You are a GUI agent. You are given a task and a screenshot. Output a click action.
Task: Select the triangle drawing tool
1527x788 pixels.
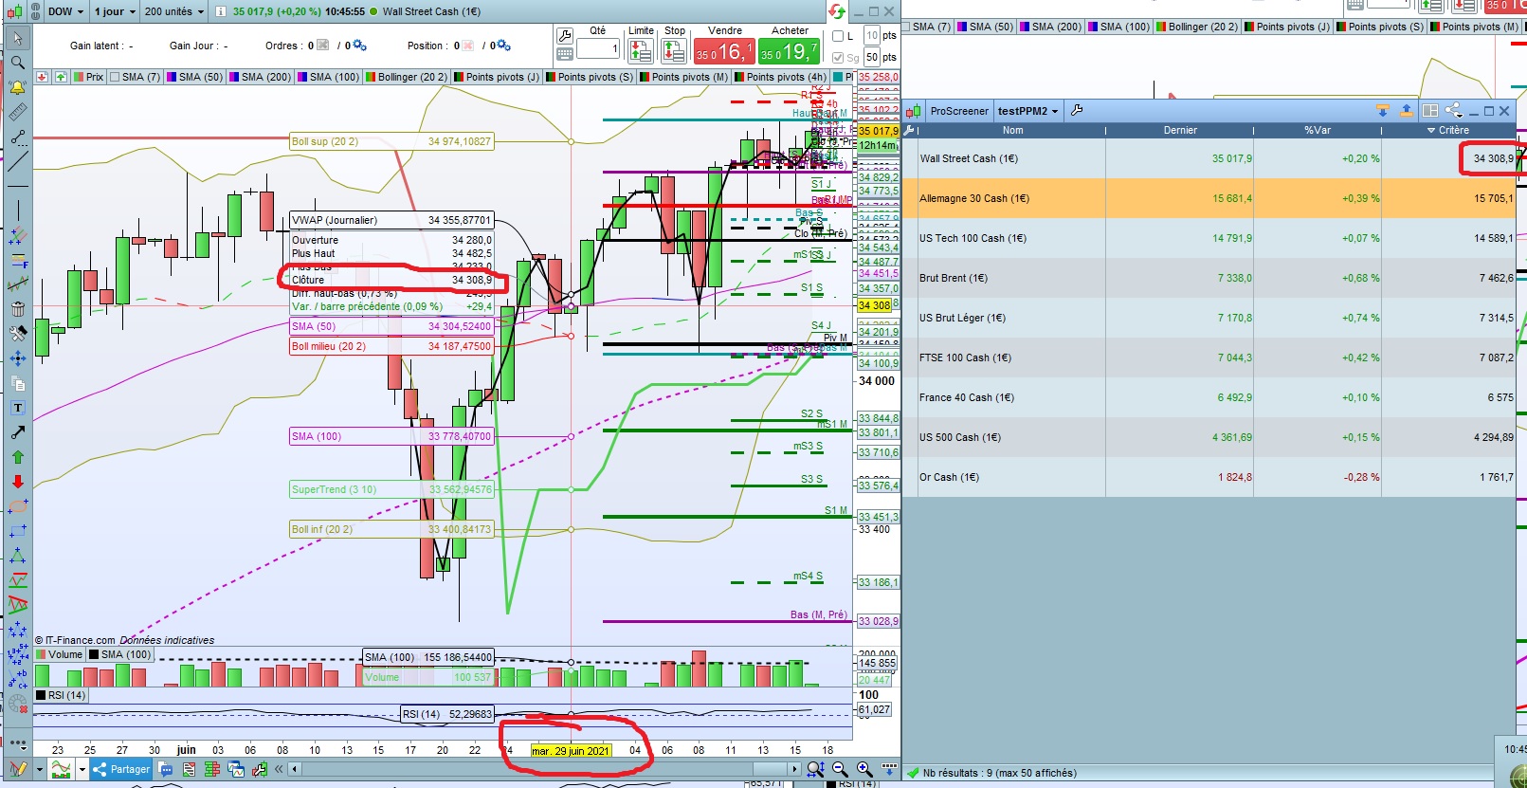tap(17, 556)
